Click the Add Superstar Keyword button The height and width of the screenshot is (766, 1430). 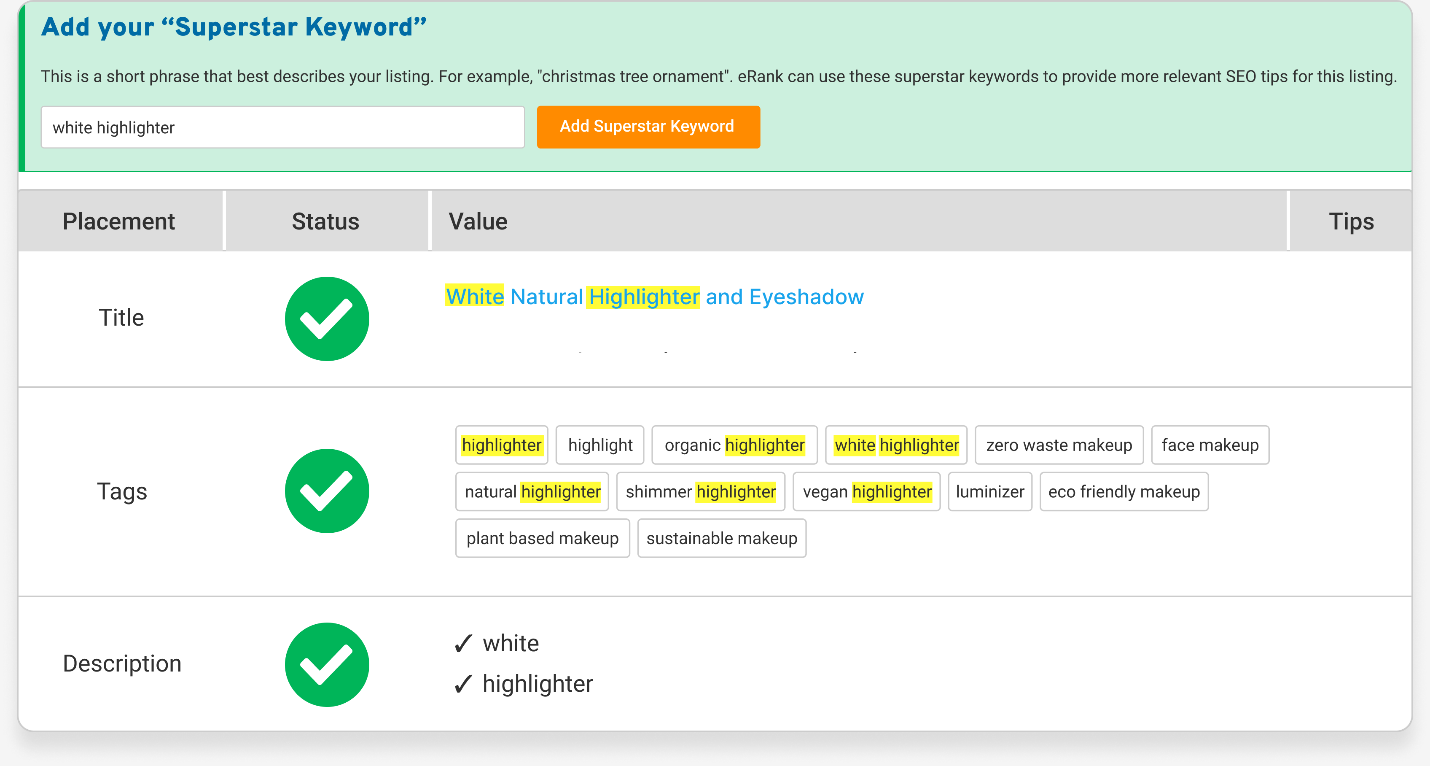click(648, 127)
